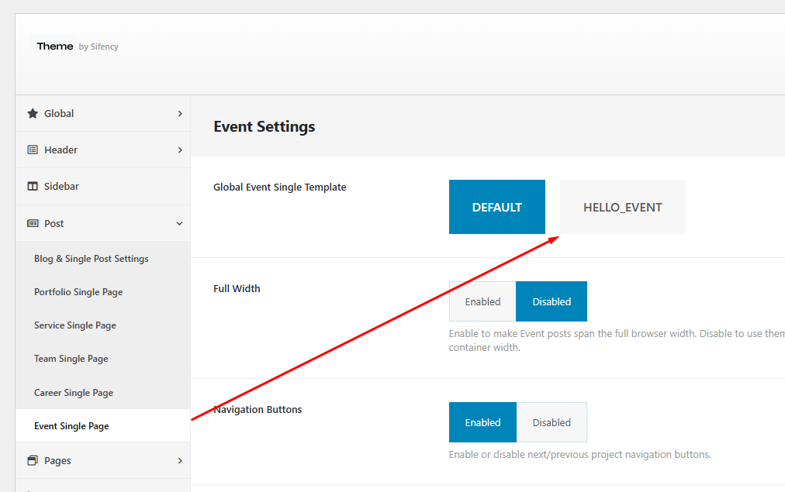785x492 pixels.
Task: Go to Portfolio Single Page settings
Action: pos(78,292)
